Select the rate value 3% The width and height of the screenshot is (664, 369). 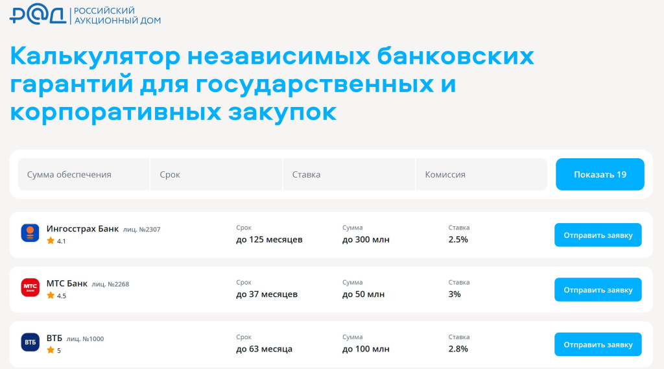point(455,294)
